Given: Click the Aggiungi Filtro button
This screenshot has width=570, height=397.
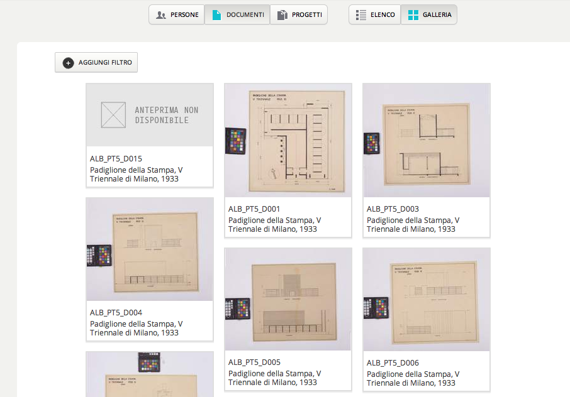Looking at the screenshot, I should coord(96,62).
